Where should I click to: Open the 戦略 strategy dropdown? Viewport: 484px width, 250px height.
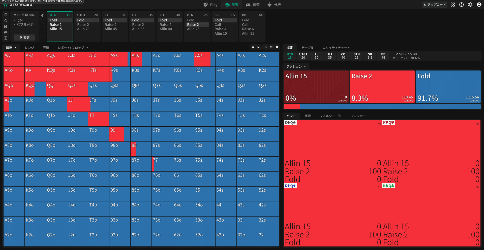click(11, 48)
